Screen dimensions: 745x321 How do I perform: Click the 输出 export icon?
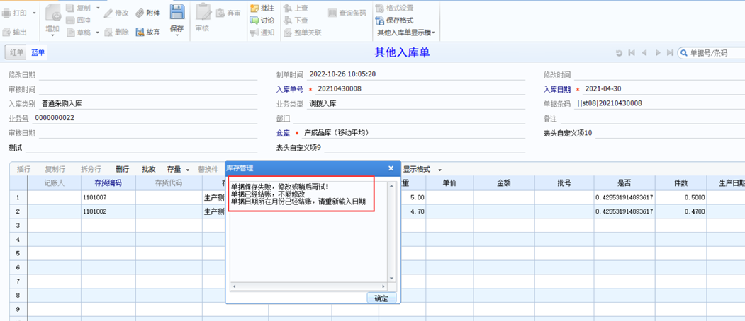[x=6, y=33]
